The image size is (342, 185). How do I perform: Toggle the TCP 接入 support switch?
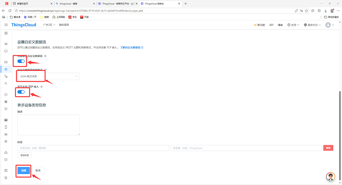click(x=21, y=92)
